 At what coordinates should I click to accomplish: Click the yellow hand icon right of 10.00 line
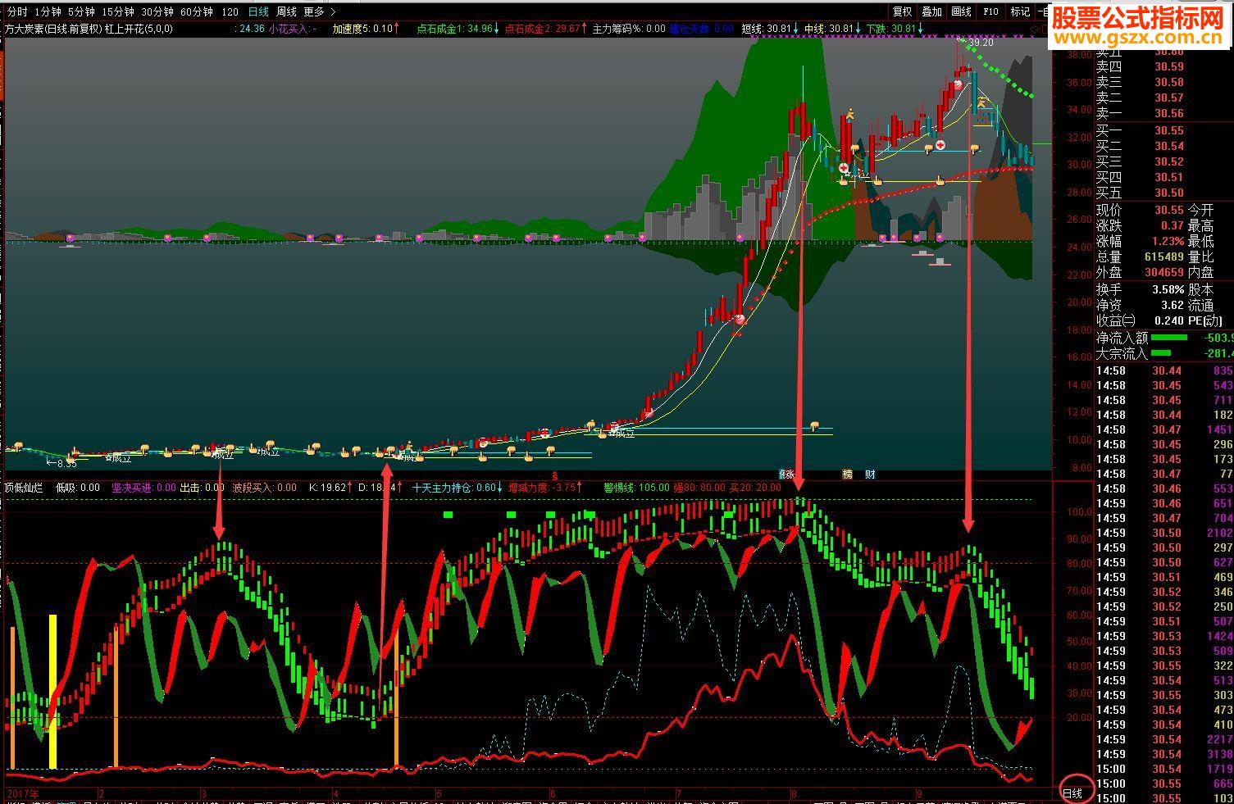coord(815,425)
